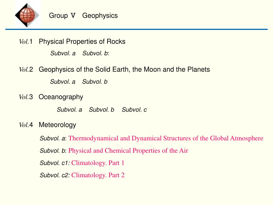The image size is (273, 205).
Task: Select Subvol. a under Physical Properties of Rocks
Action: pos(63,53)
